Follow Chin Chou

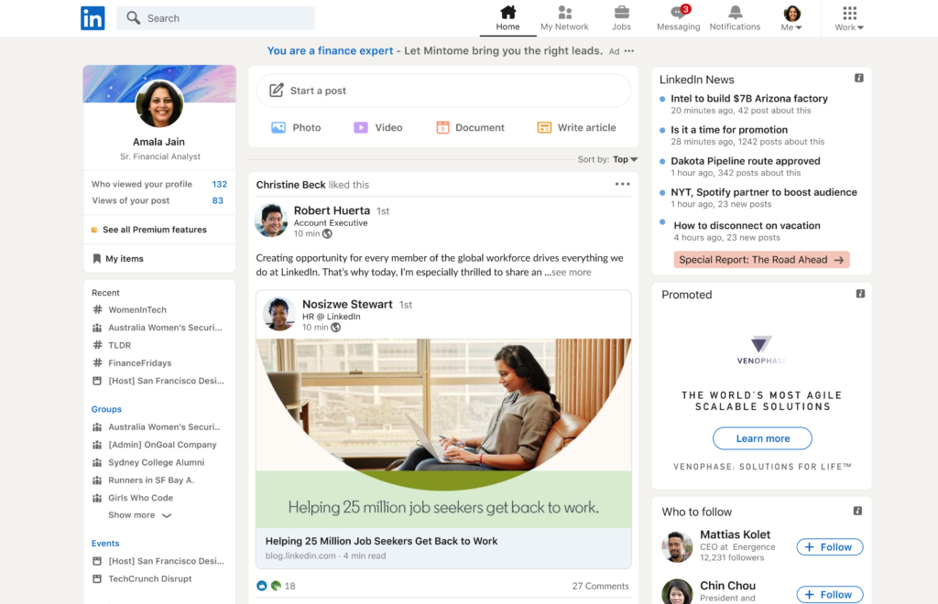point(829,594)
